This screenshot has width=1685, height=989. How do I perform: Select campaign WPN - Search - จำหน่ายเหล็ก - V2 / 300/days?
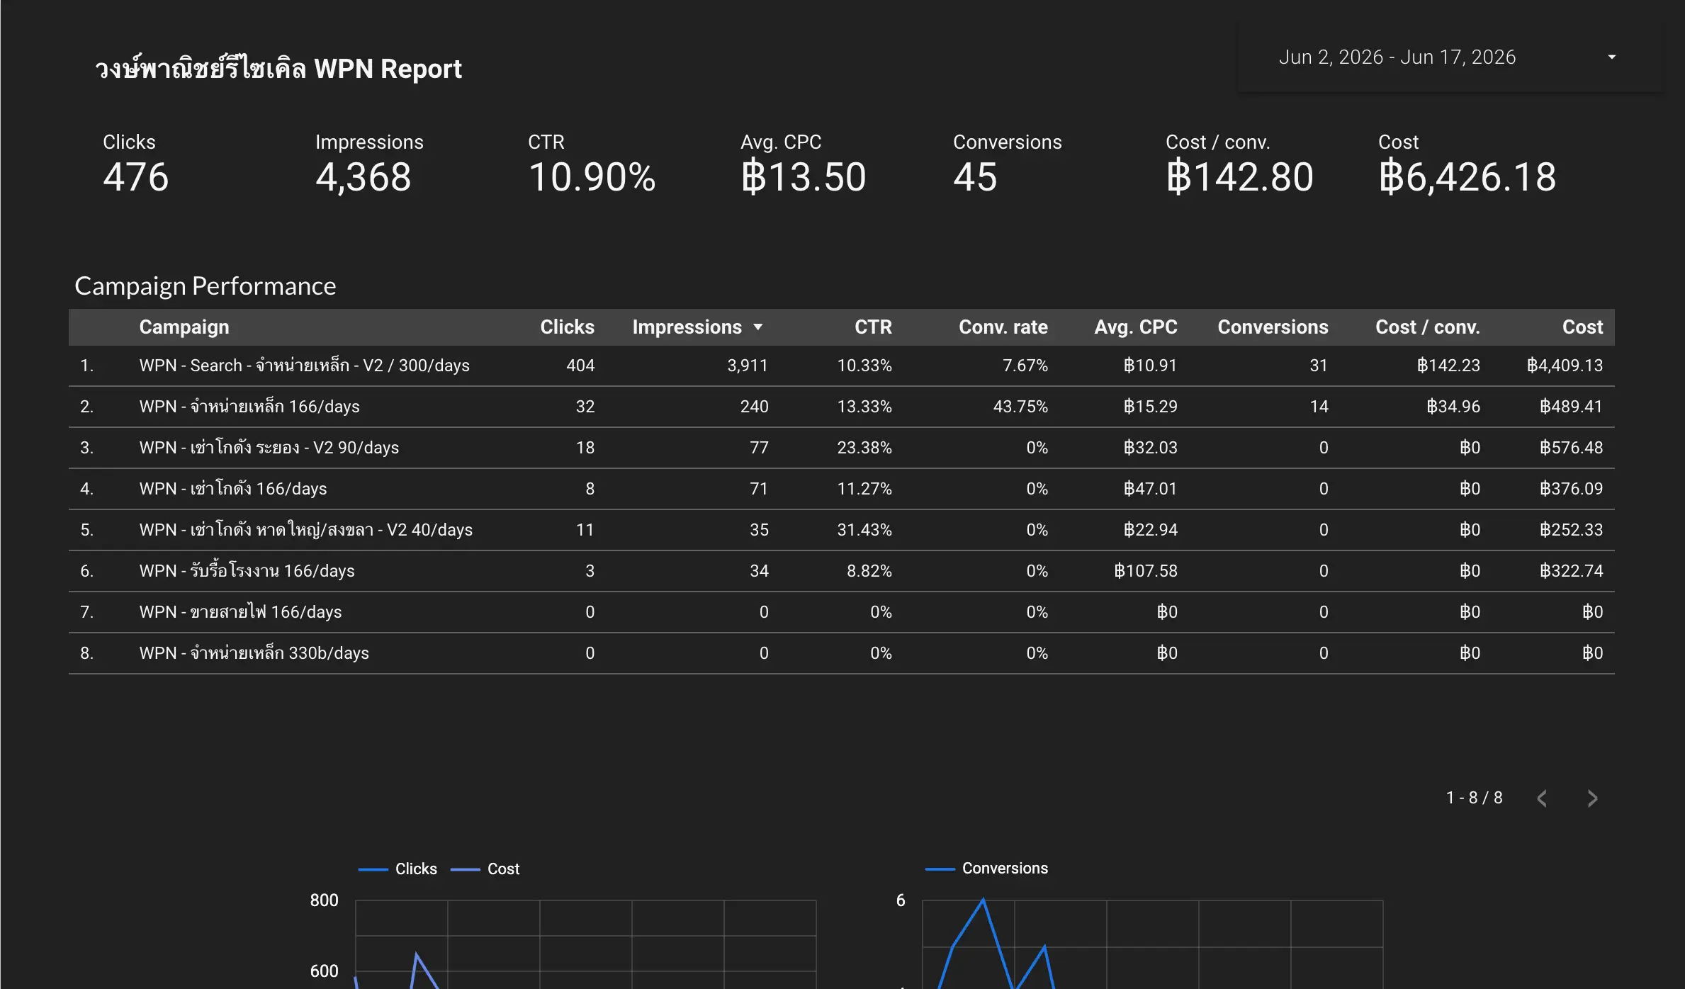pyautogui.click(x=305, y=366)
